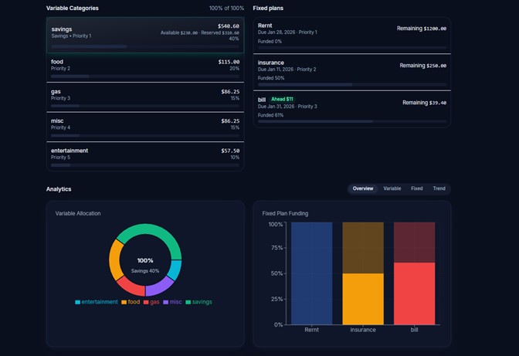Click the orange insurance funding bar
Screen dimensions: 519x356
coord(363,299)
